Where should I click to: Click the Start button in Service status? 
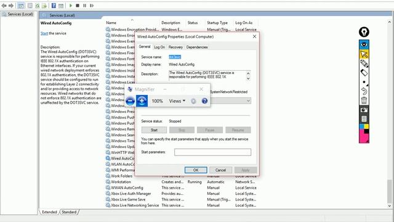(154, 130)
